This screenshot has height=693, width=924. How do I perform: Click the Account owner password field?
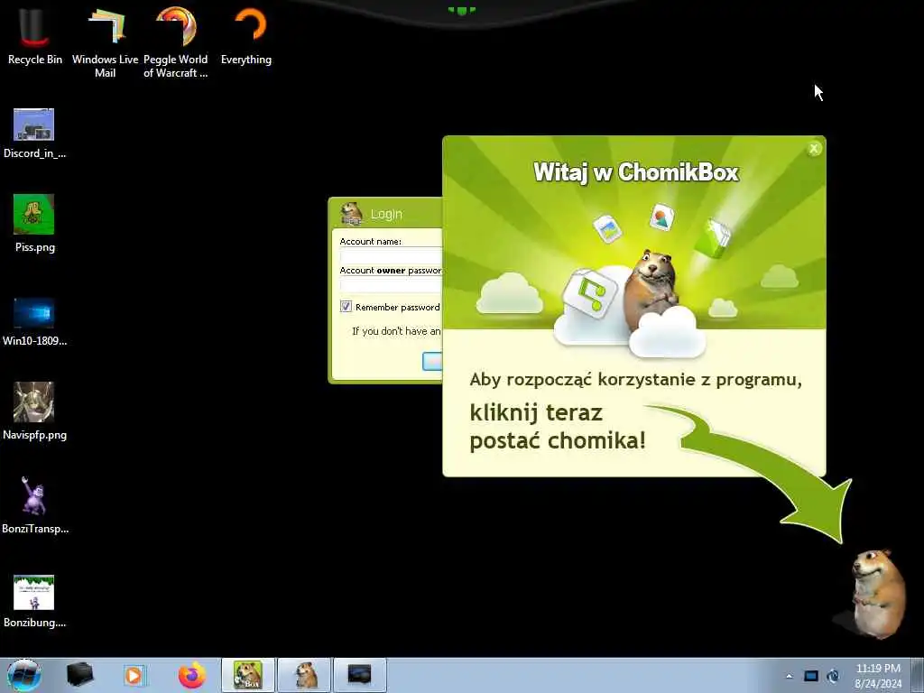coord(392,284)
